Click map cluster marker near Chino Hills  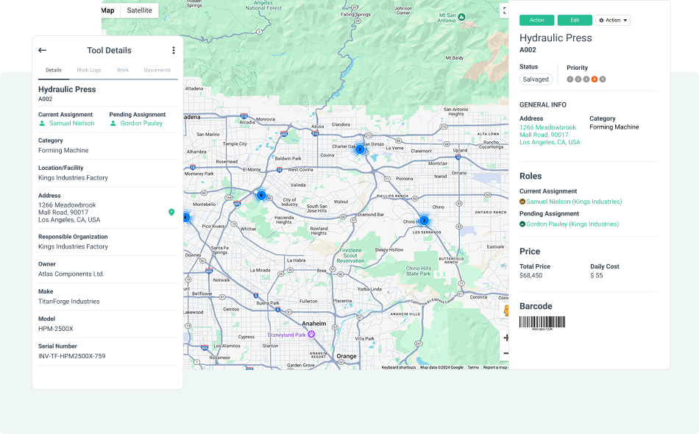pyautogui.click(x=424, y=220)
